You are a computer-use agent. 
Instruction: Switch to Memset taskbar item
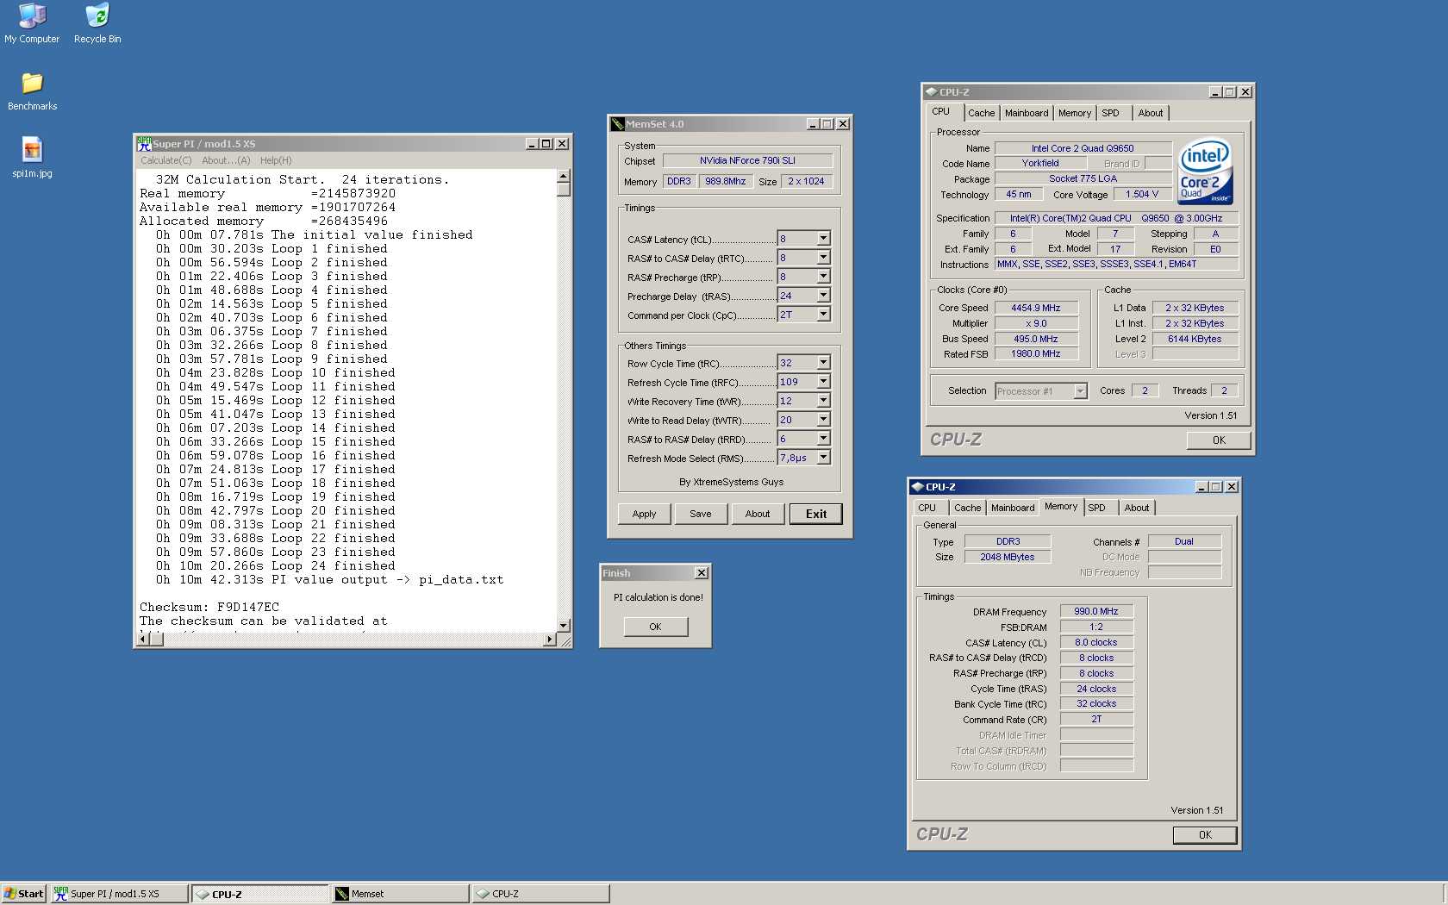point(401,894)
